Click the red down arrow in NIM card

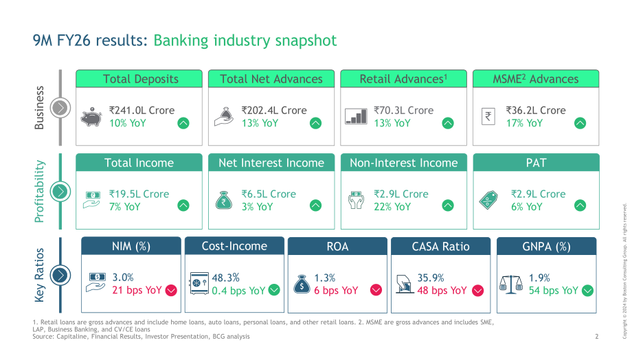click(x=171, y=290)
